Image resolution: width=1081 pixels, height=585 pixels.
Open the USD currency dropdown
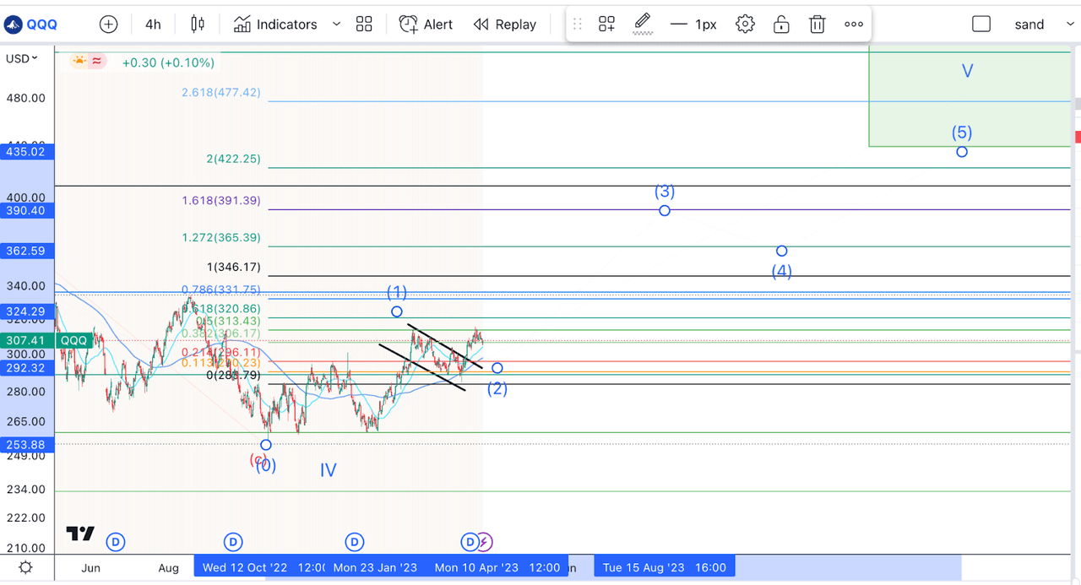(19, 58)
